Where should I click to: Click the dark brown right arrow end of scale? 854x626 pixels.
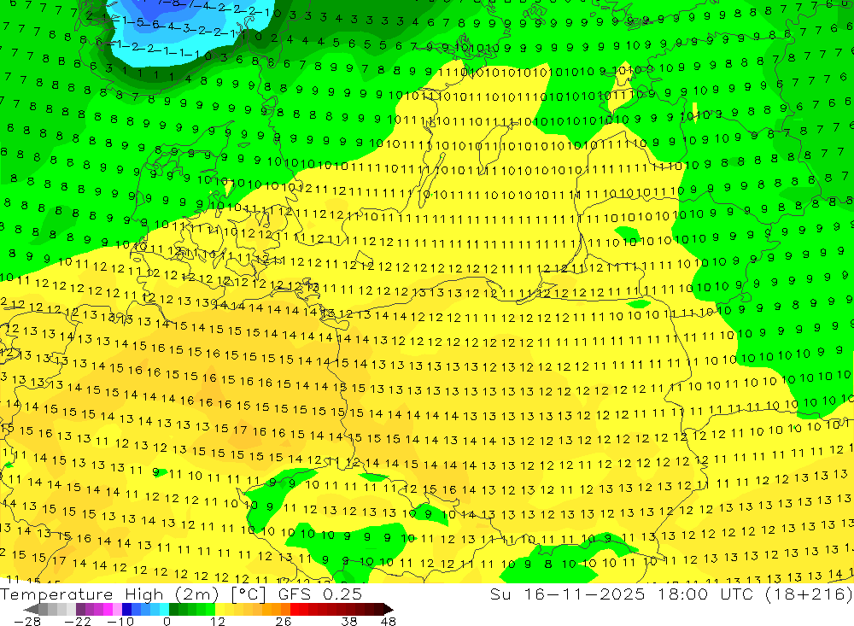[389, 609]
